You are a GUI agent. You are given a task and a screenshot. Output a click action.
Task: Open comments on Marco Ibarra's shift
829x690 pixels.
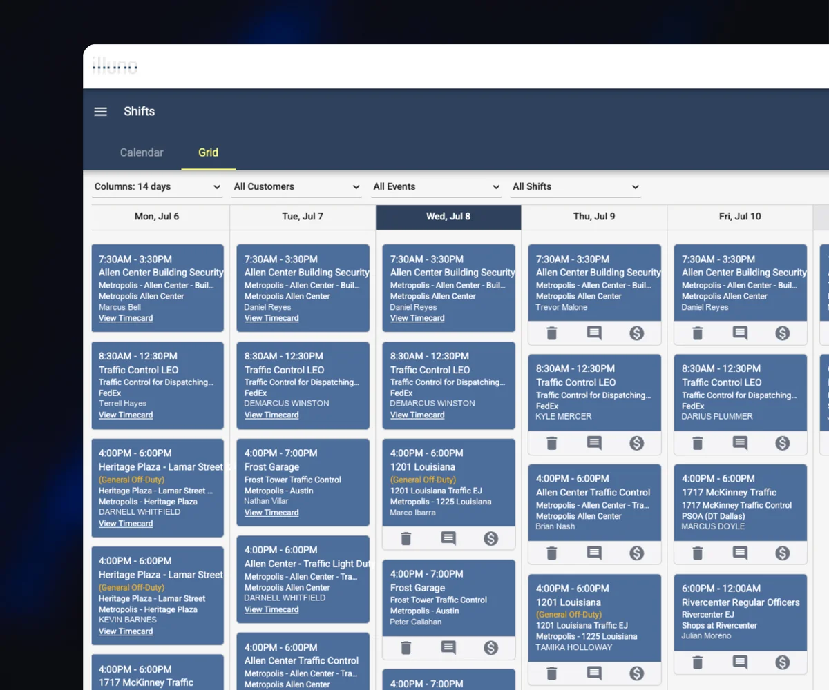point(448,539)
